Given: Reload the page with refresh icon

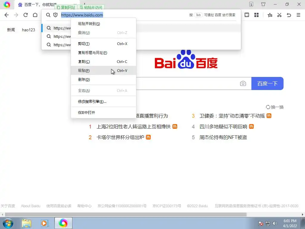Looking at the screenshot, I should (26, 15).
